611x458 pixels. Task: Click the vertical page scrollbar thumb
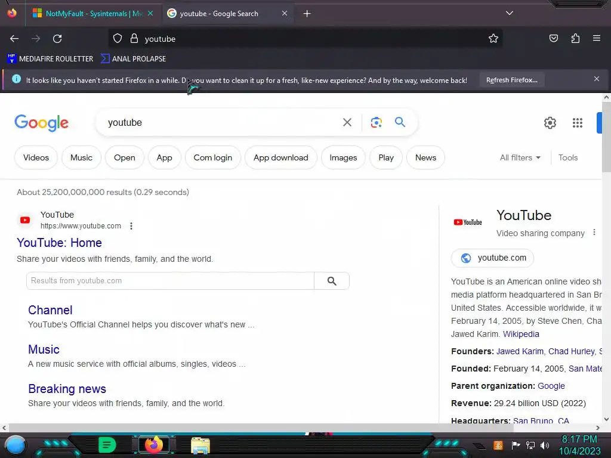click(606, 137)
